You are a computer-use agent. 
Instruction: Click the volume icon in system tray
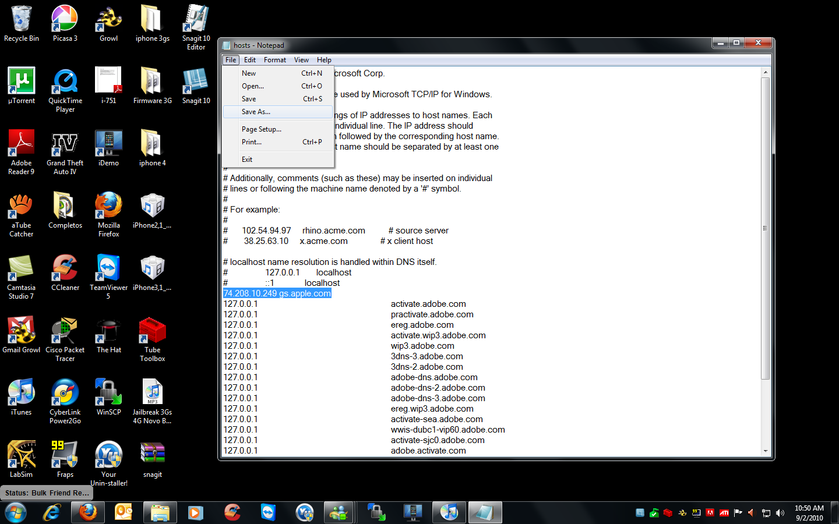click(x=780, y=513)
